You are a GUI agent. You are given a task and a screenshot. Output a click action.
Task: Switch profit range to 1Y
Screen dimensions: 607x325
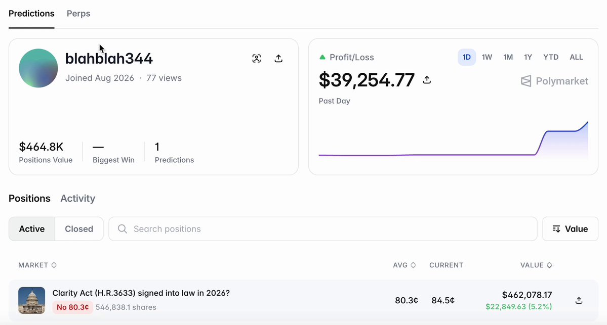(x=528, y=57)
